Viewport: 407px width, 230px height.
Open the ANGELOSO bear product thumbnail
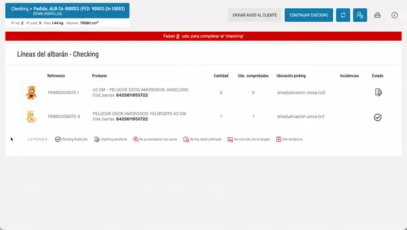click(31, 92)
